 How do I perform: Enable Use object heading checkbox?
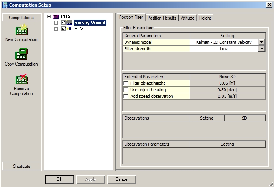point(126,90)
